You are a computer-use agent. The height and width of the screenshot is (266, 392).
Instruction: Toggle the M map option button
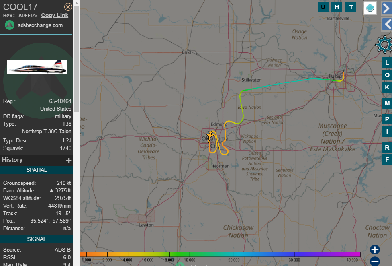click(387, 103)
